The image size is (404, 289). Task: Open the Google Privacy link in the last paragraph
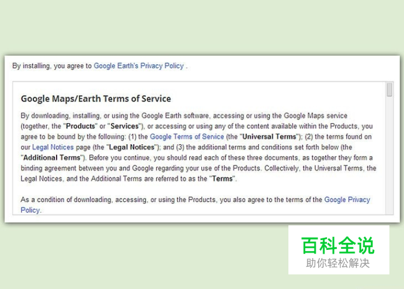[x=347, y=200]
